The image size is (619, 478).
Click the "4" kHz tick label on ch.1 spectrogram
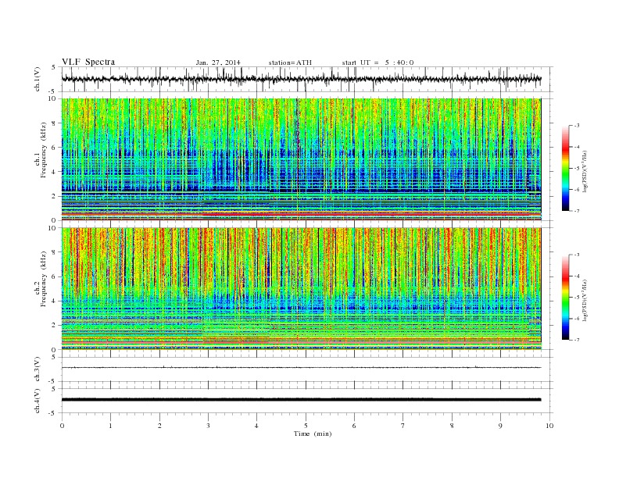(55, 172)
